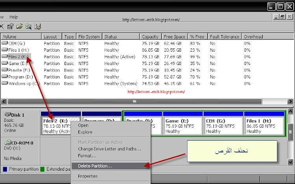The image size is (295, 184).
Task: Click the Delete (X) toolbar icon
Action: click(1, 27)
